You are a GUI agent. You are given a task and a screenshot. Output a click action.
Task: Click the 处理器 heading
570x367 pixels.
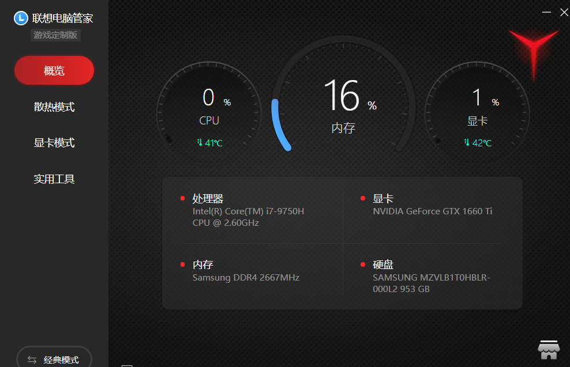(x=208, y=199)
